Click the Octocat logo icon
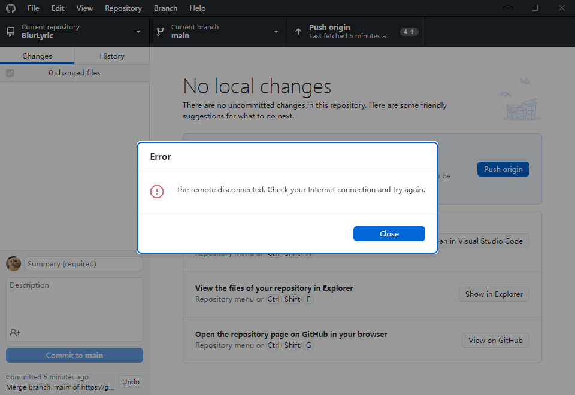 [10, 8]
